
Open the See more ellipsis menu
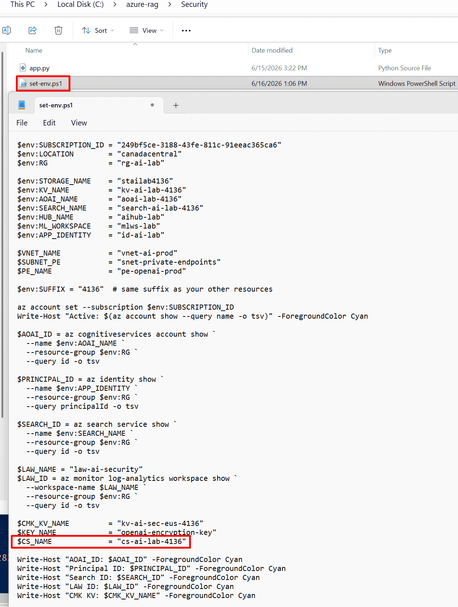pyautogui.click(x=186, y=31)
